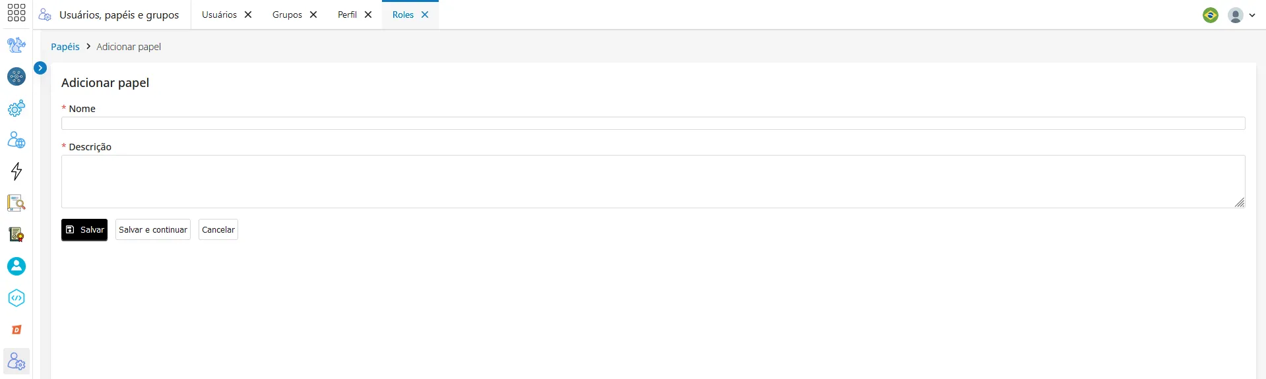Change language via Brazil flag icon
Screen dimensions: 1266x379
point(1211,15)
